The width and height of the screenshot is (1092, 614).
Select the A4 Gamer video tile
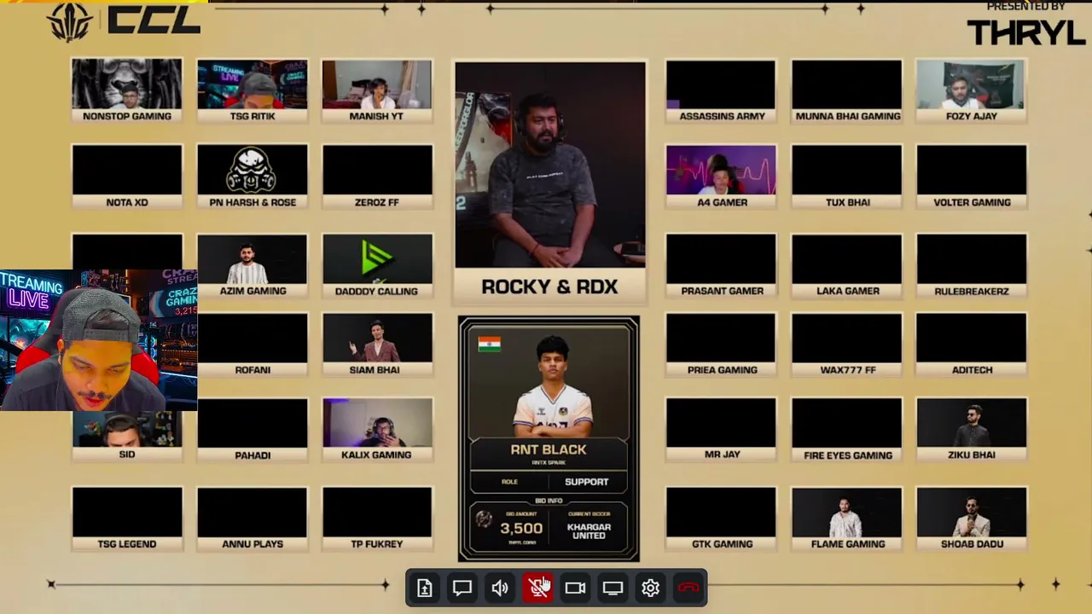click(722, 177)
